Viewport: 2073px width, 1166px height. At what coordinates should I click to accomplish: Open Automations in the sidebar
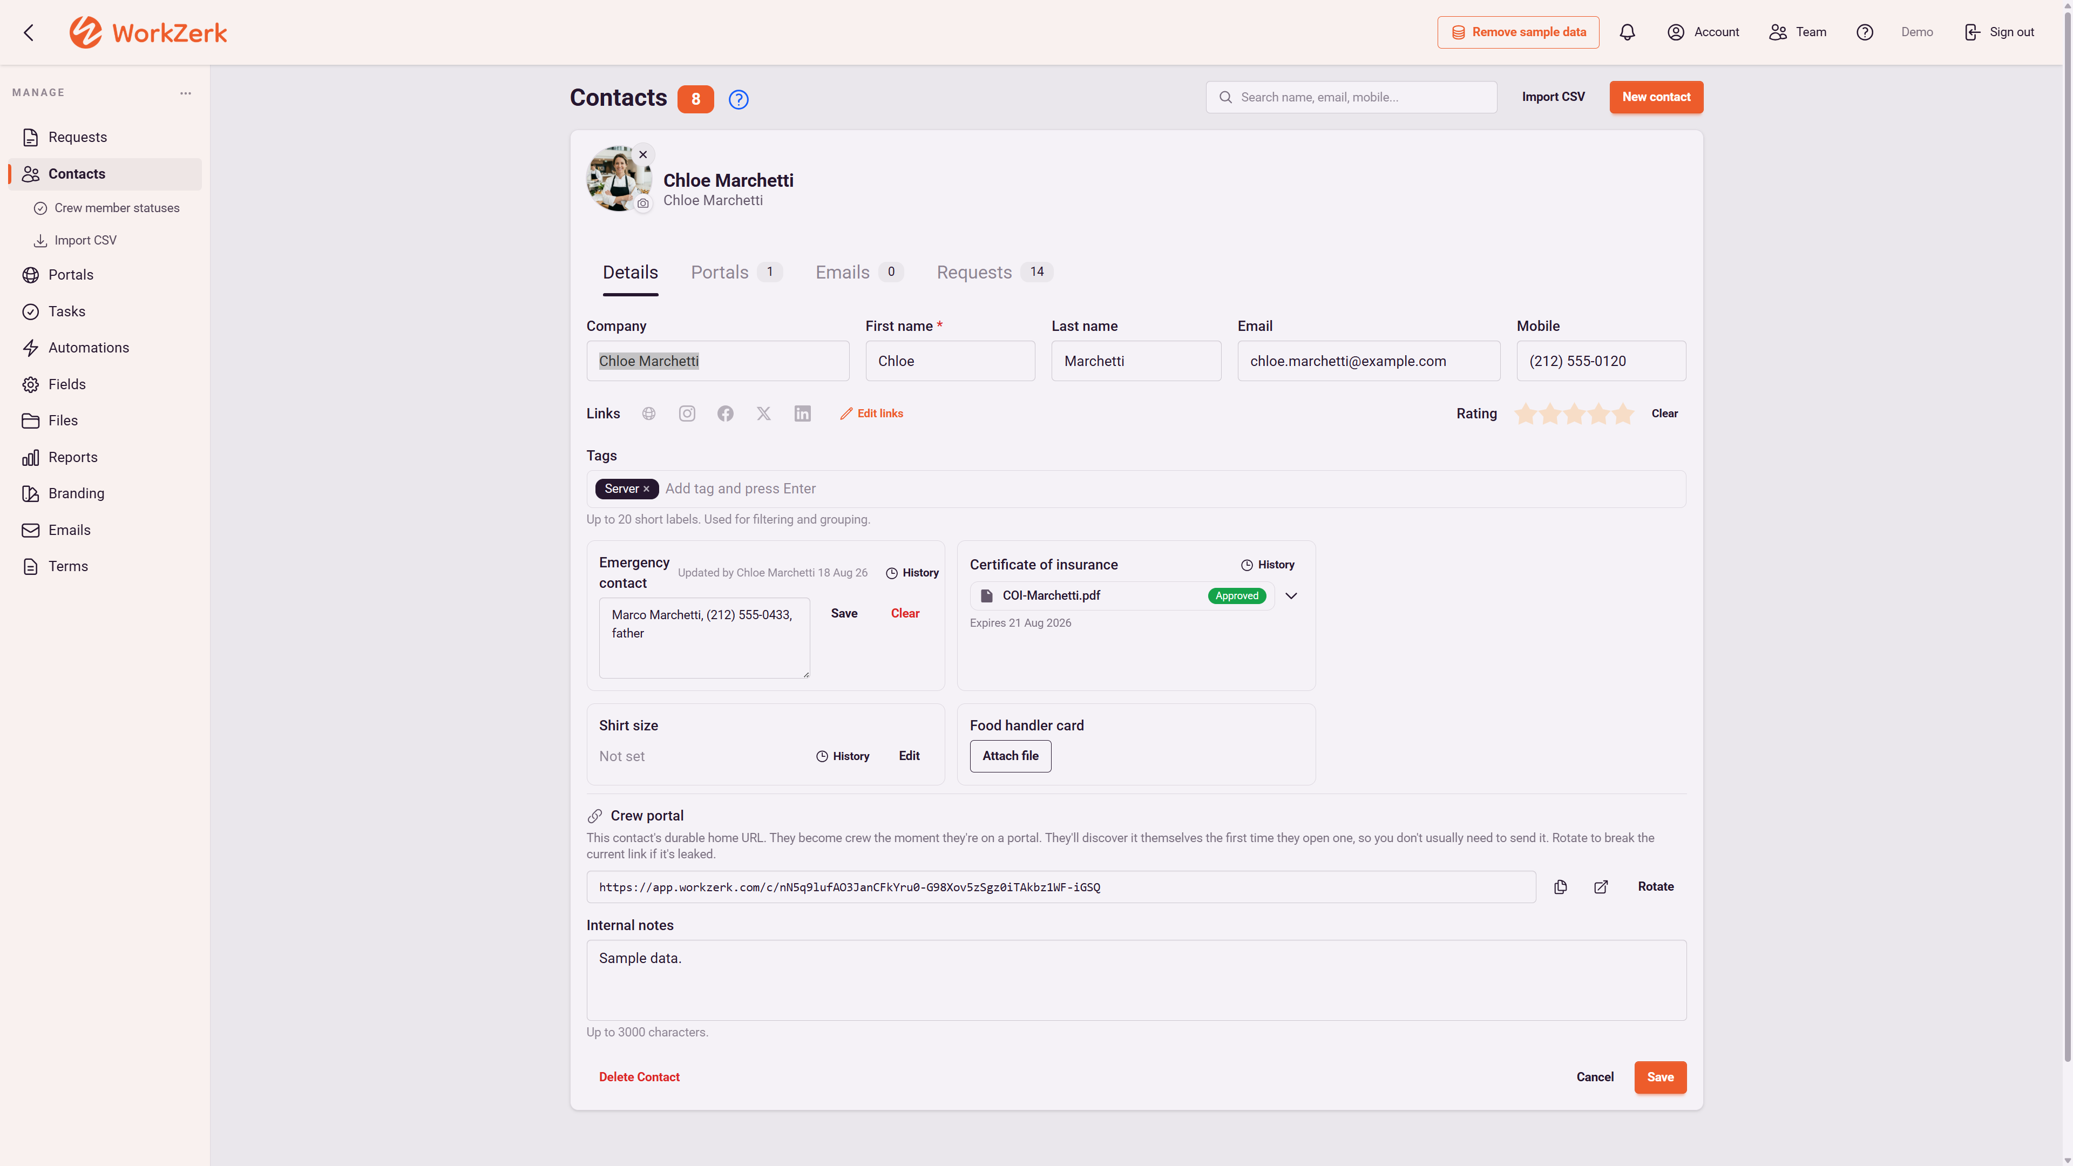[x=105, y=348]
